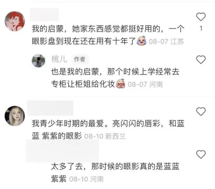Tap the 08-10 新西兰 timestamp
Image resolution: width=215 pixels, height=189 pixels.
105,136
